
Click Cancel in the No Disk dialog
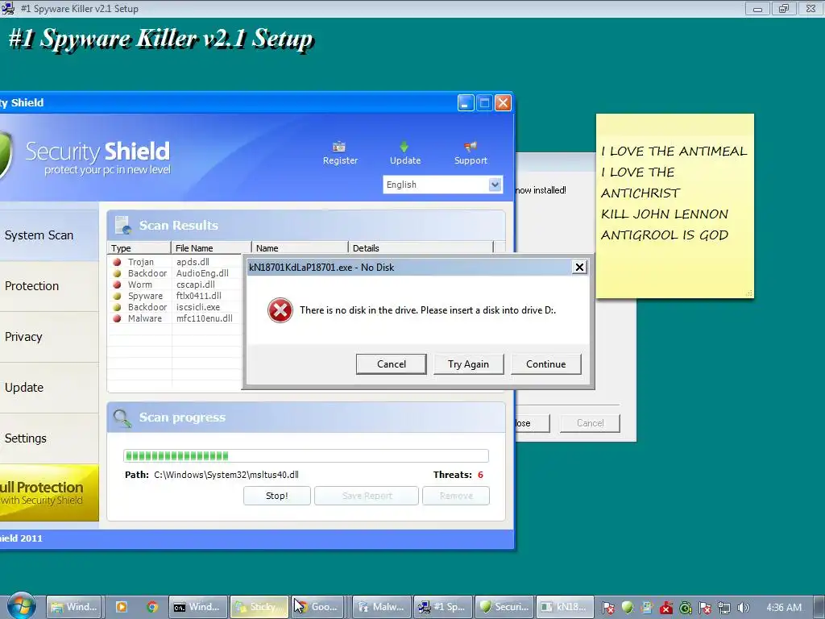tap(391, 364)
